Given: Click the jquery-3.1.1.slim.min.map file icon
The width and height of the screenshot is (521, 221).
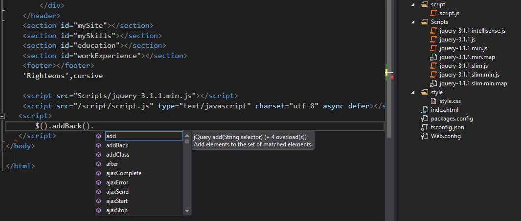Looking at the screenshot, I should (433, 83).
